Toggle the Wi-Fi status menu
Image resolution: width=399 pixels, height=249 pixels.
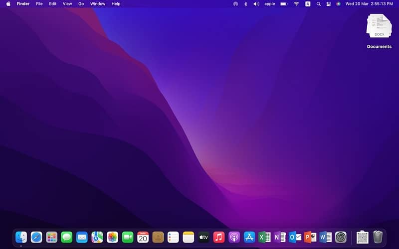[296, 3]
